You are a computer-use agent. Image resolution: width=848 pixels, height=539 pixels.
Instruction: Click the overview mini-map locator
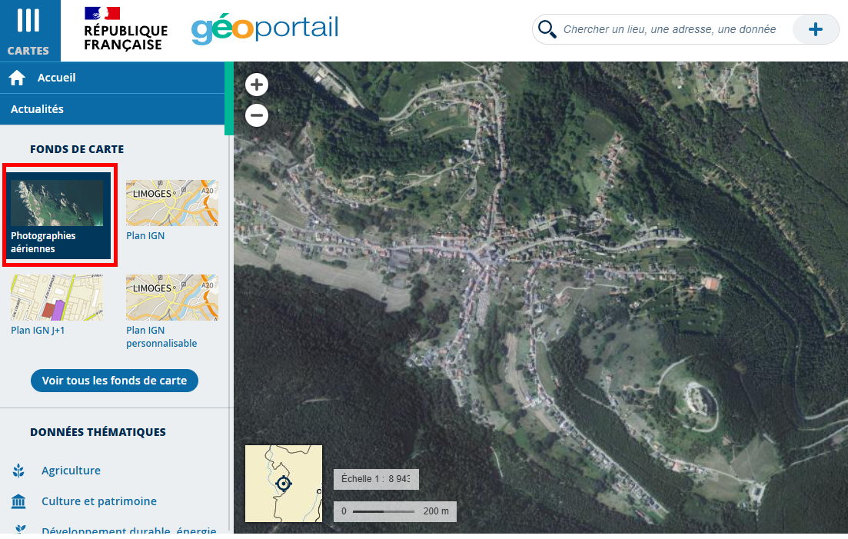(284, 484)
